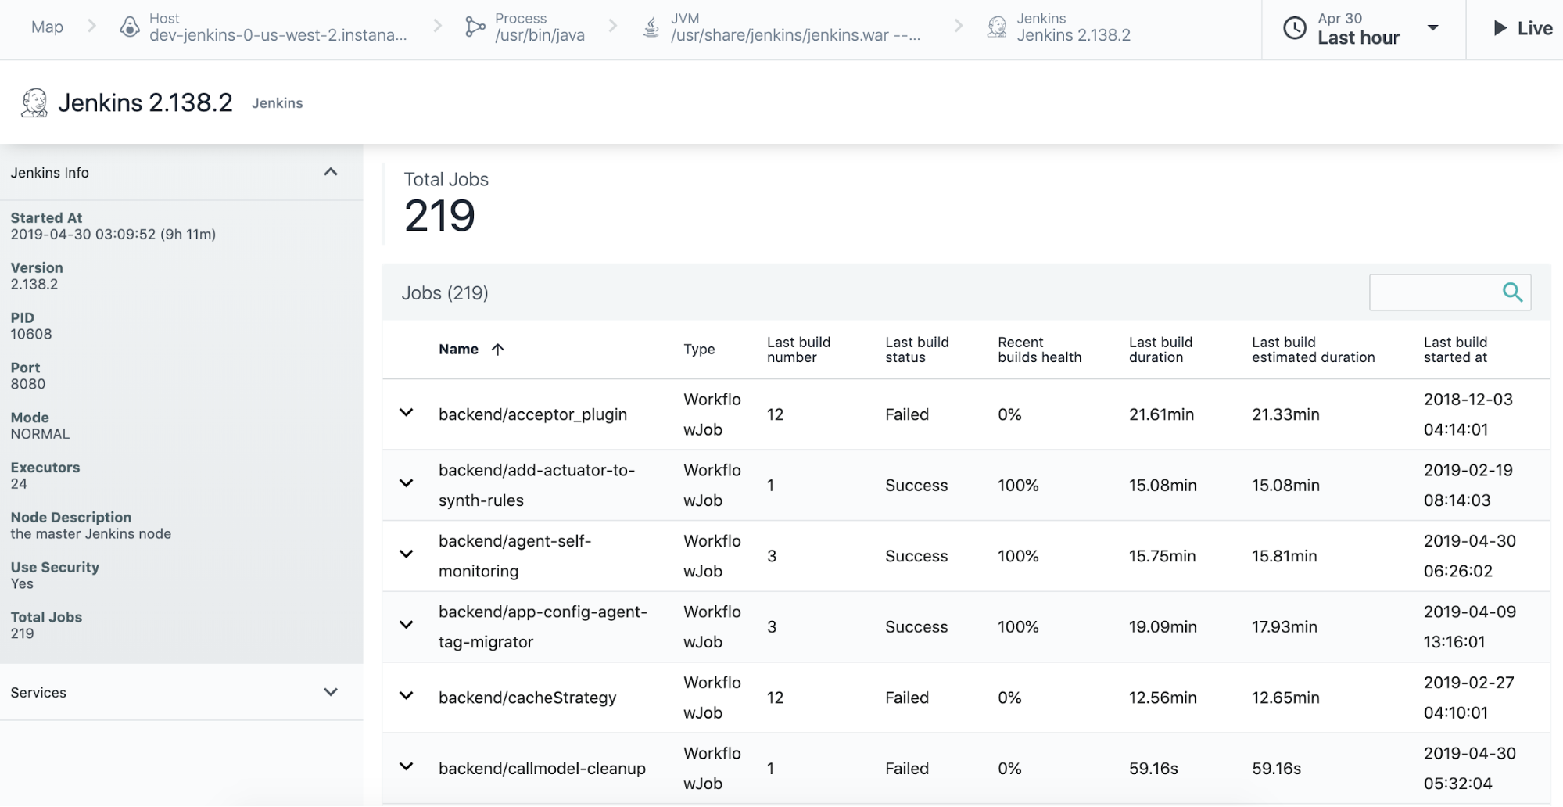
Task: Go to Map in the breadcrumb
Action: pyautogui.click(x=47, y=27)
